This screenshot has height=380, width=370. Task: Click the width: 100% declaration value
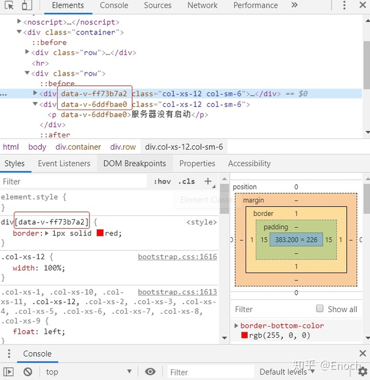click(53, 268)
